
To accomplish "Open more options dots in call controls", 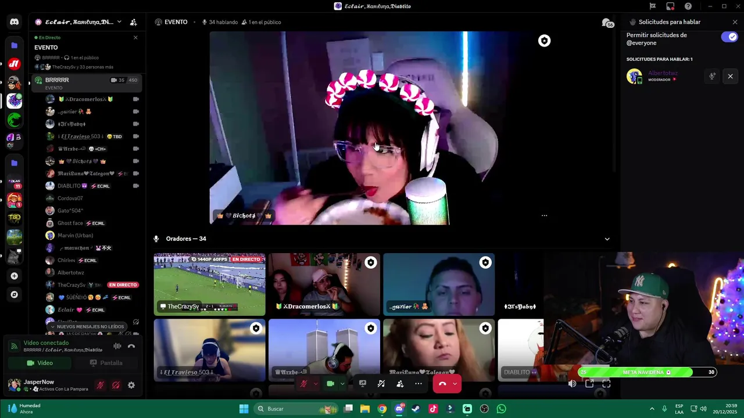I will (419, 384).
